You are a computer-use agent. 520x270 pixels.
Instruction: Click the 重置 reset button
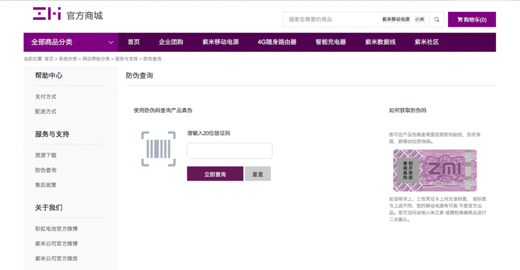coord(257,174)
